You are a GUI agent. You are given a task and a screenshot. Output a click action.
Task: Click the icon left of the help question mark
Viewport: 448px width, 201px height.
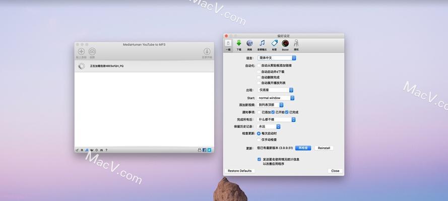tap(101, 150)
